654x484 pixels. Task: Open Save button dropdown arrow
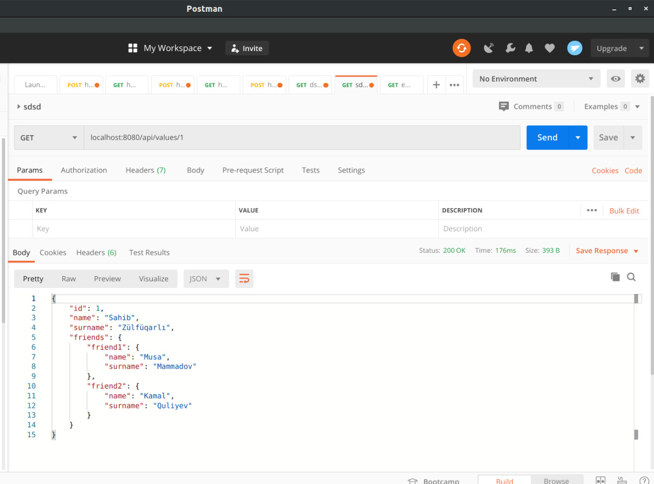pos(633,138)
